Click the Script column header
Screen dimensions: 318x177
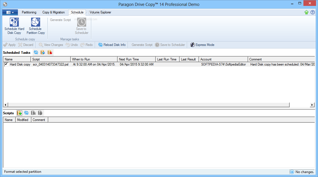tap(51, 59)
